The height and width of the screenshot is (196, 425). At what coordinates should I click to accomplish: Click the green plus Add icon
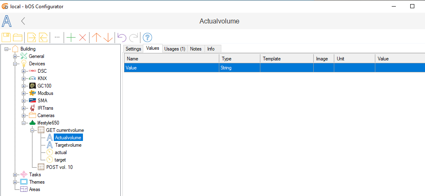click(x=71, y=37)
